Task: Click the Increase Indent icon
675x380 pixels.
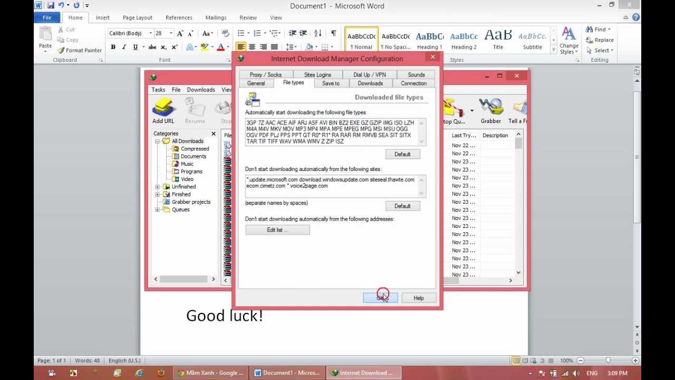Action: (x=304, y=33)
